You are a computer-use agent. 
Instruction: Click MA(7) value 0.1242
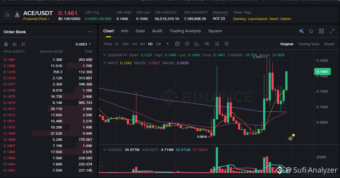tap(126, 63)
